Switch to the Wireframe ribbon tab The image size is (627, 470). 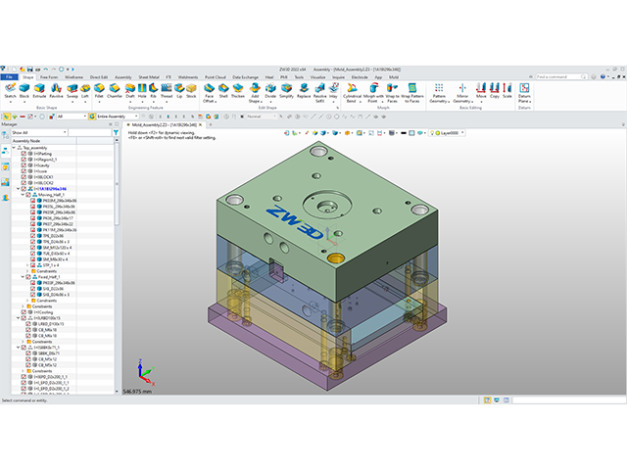click(74, 77)
